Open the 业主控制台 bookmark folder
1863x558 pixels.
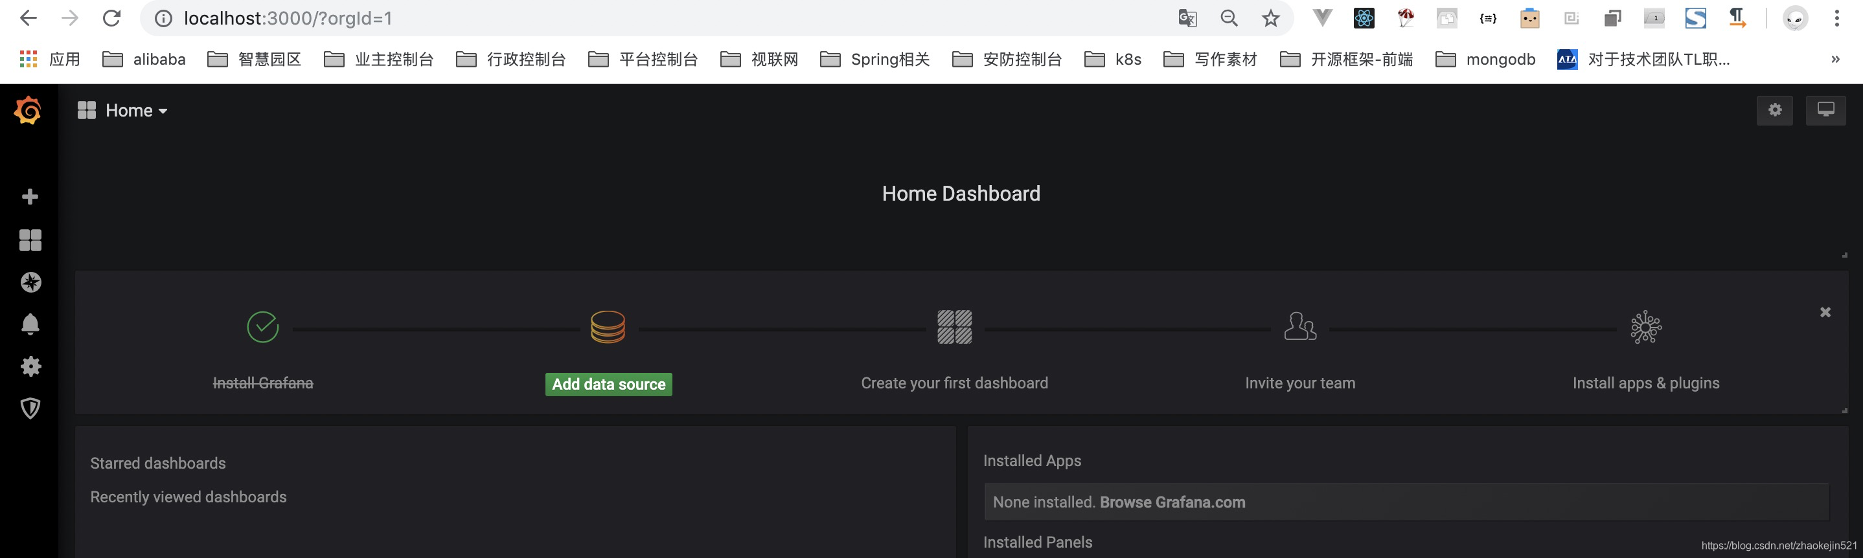click(379, 60)
